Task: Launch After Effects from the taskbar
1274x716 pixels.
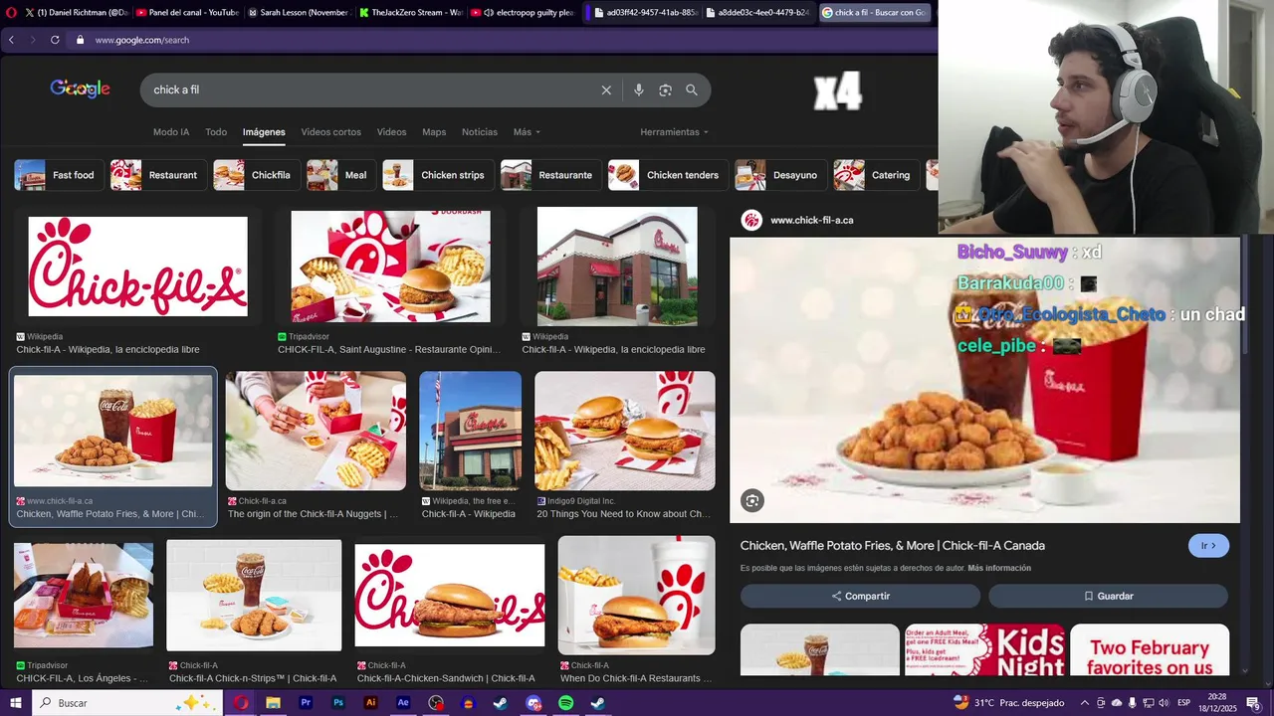Action: (x=403, y=703)
